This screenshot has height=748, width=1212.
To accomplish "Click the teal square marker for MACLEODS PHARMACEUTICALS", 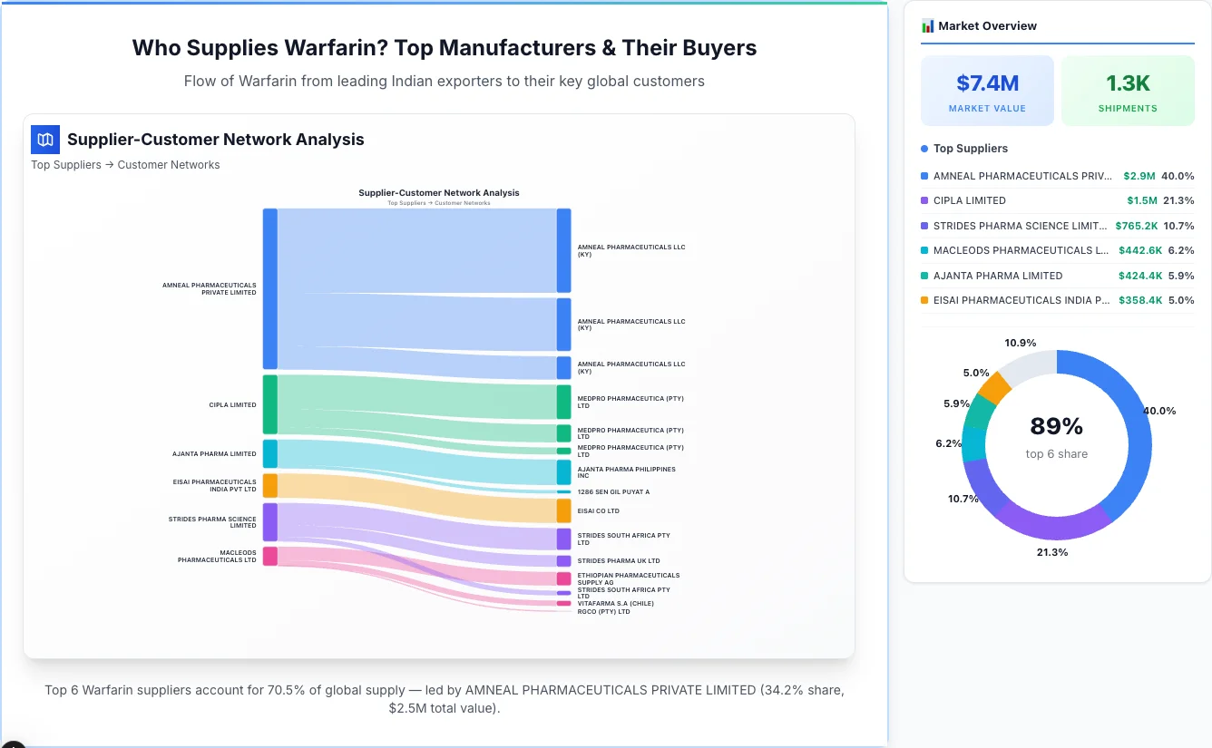I will (x=924, y=250).
